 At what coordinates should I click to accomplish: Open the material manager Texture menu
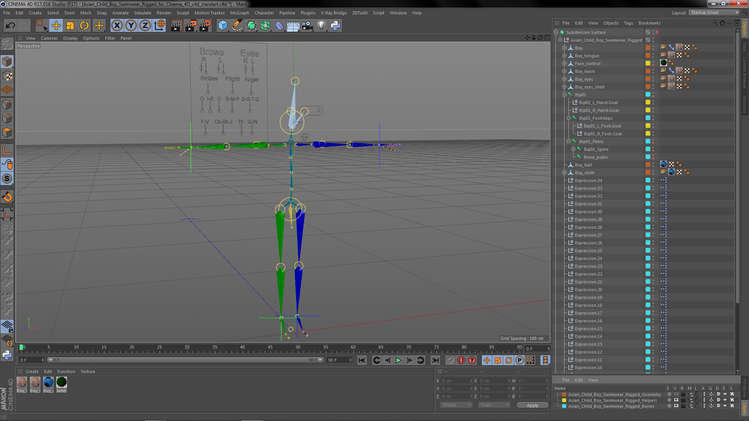(88, 371)
